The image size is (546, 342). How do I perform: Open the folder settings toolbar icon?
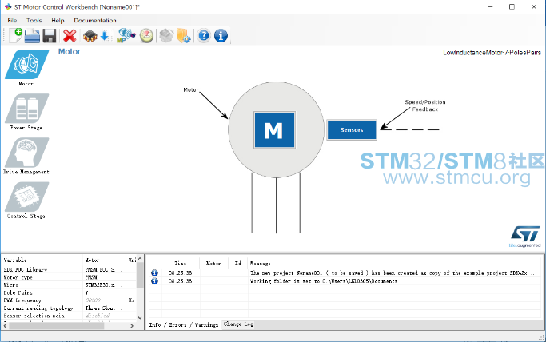pyautogui.click(x=183, y=35)
